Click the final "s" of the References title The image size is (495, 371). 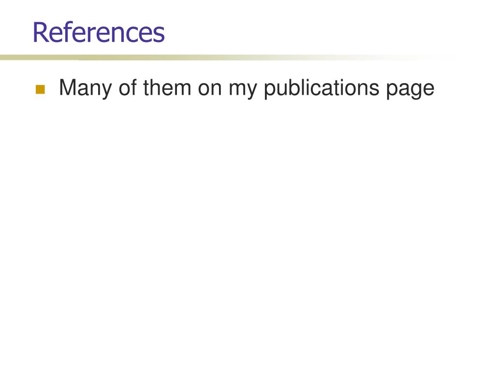pos(160,34)
